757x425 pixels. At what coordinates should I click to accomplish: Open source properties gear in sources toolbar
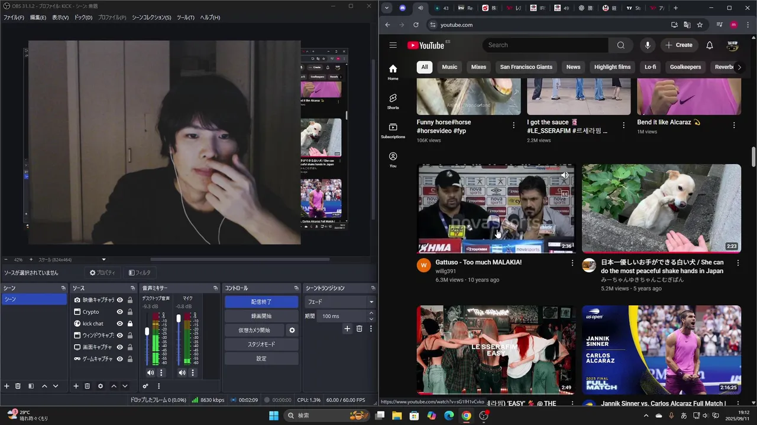pos(101,386)
